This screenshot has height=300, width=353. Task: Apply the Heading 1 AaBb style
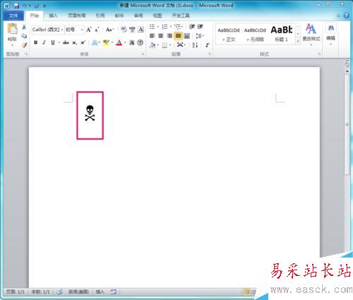coord(282,34)
